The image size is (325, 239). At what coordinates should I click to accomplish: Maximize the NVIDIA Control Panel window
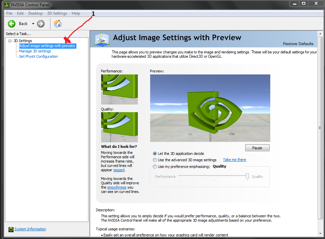click(x=304, y=3)
